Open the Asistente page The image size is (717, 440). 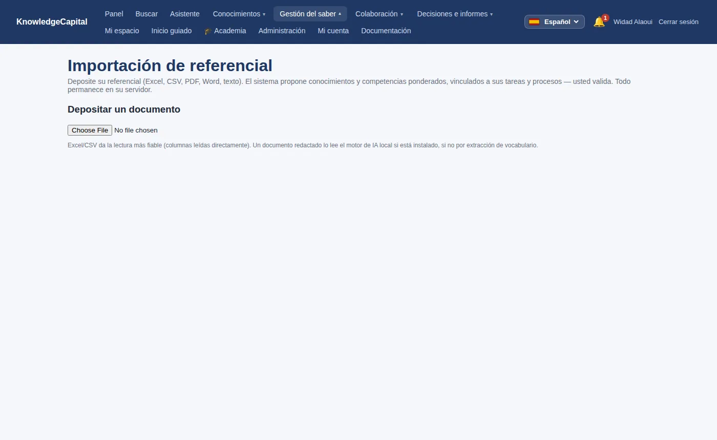click(185, 14)
